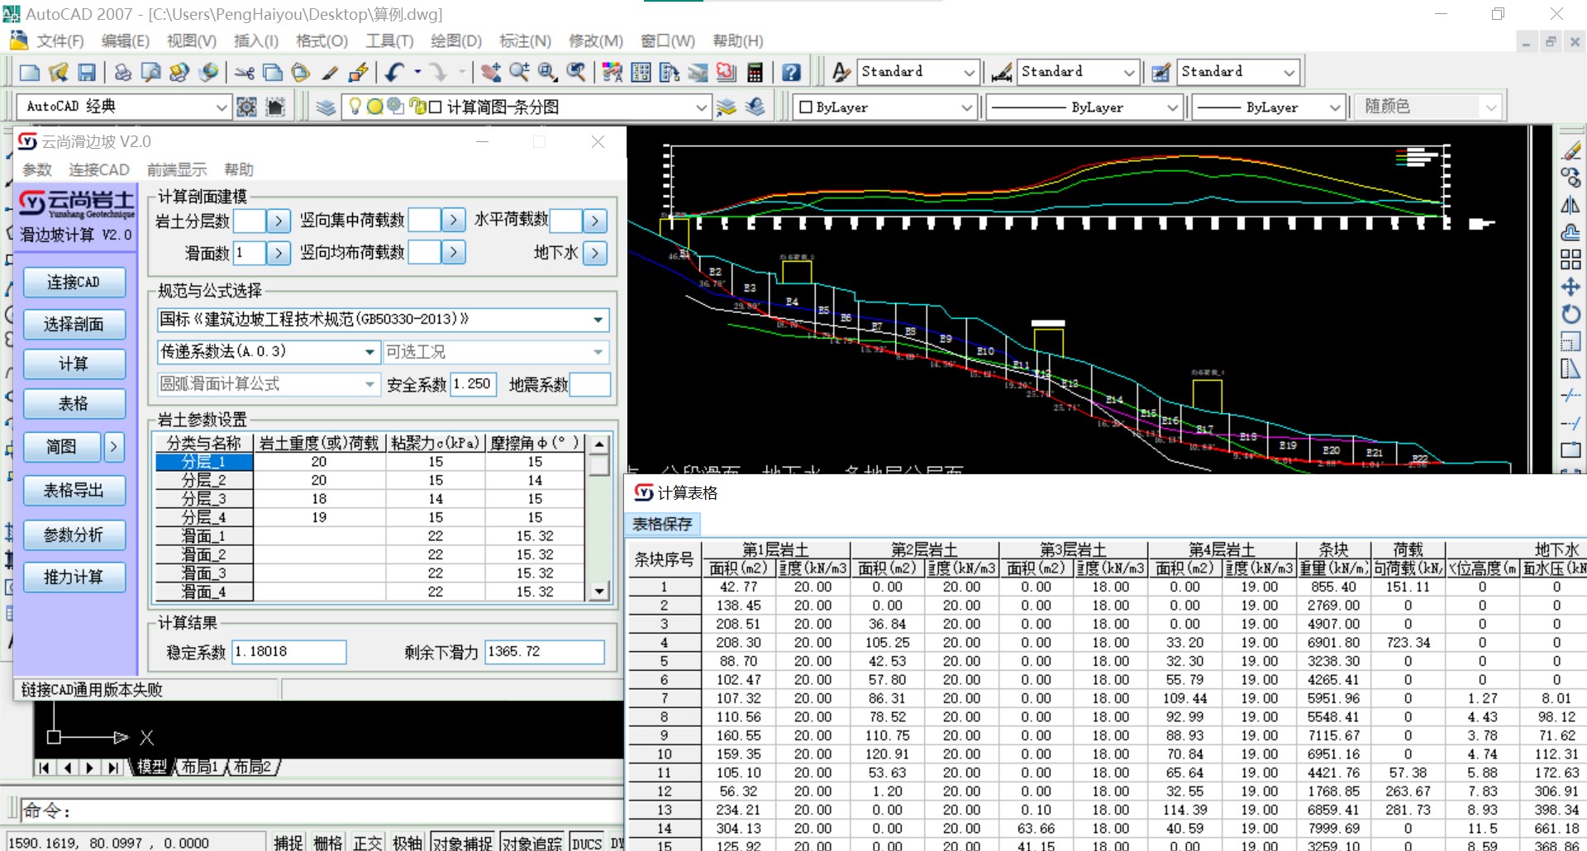The width and height of the screenshot is (1587, 851).
Task: Open the 修改(M) menu
Action: click(x=596, y=40)
